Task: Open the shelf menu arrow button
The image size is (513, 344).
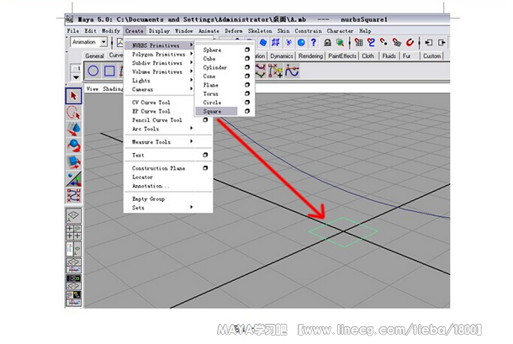Action: (76, 77)
